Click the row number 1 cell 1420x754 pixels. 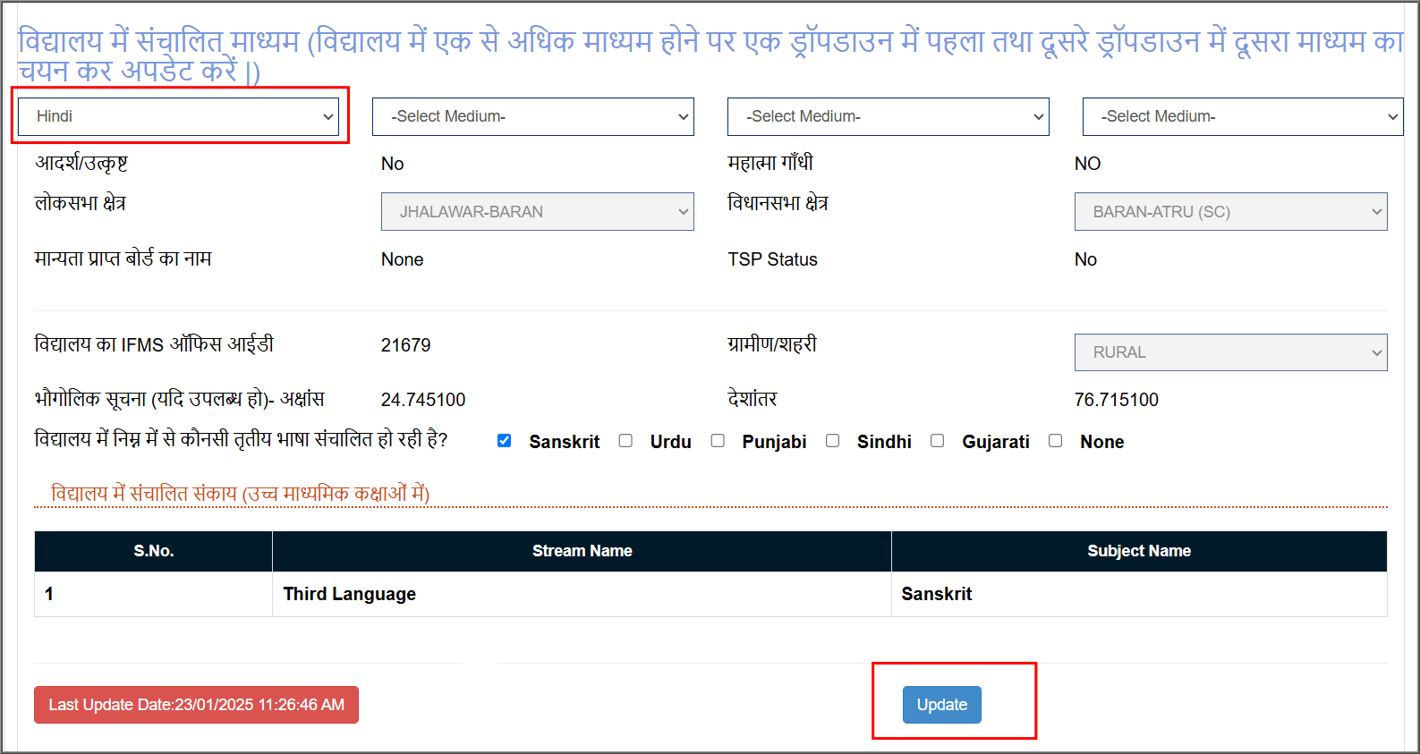pos(154,594)
